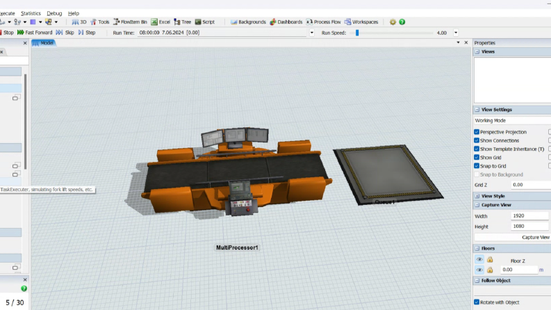Collapse the Follow Object section

(x=477, y=281)
